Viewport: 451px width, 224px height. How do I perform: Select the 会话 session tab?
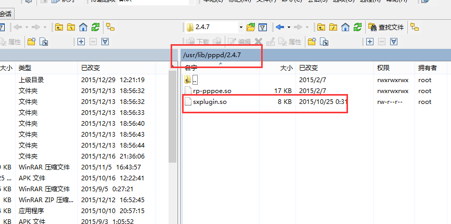click(x=6, y=13)
